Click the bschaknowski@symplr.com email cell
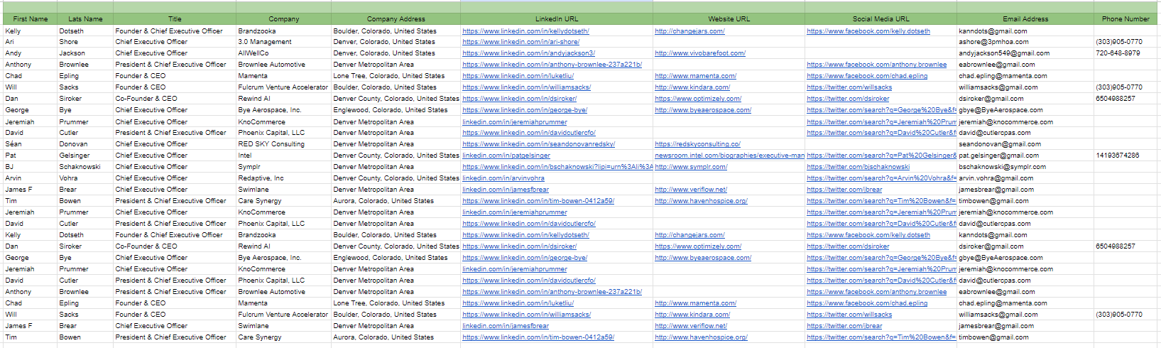The image size is (1161, 348). (1025, 167)
